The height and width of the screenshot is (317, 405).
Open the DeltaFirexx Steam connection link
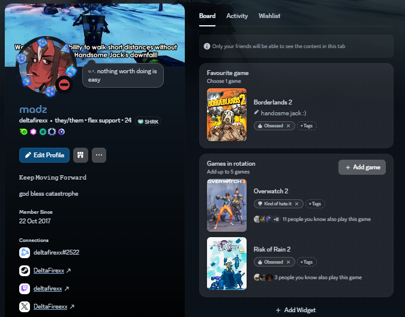point(49,271)
